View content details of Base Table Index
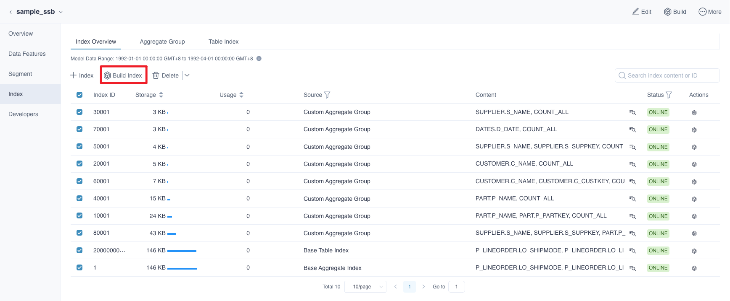The width and height of the screenshot is (730, 301). coord(632,251)
